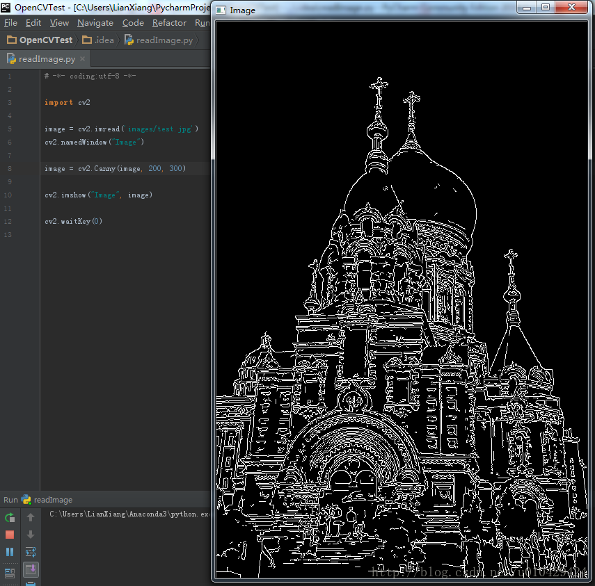Select the readImage.py breadcrumb

[x=159, y=40]
